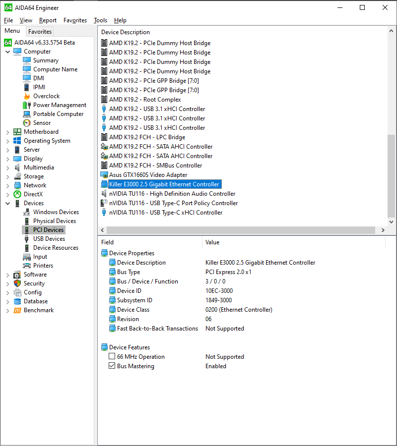Click the scroll down arrow of device list
397x446 pixels.
pyautogui.click(x=392, y=222)
